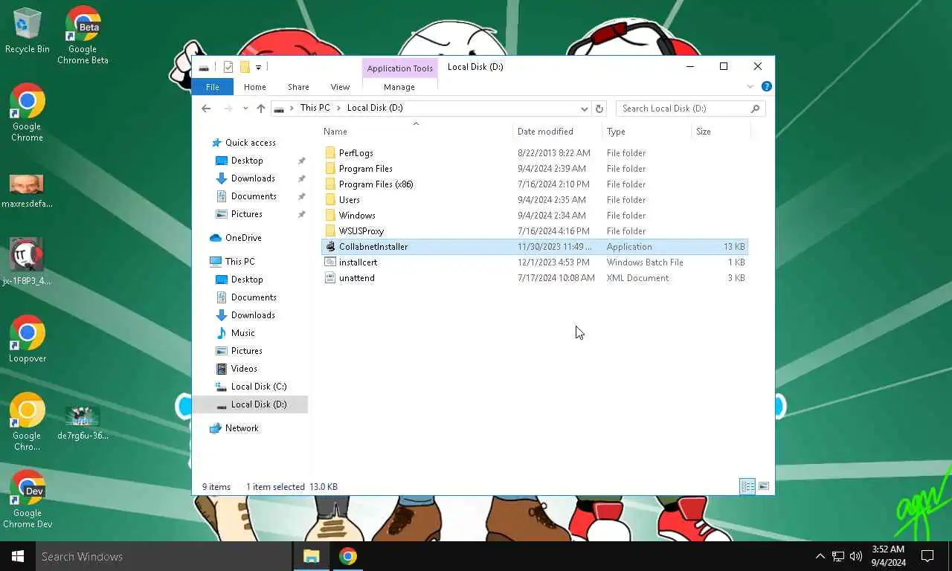This screenshot has width=952, height=571.
Task: Open Chrome from the taskbar
Action: click(348, 556)
